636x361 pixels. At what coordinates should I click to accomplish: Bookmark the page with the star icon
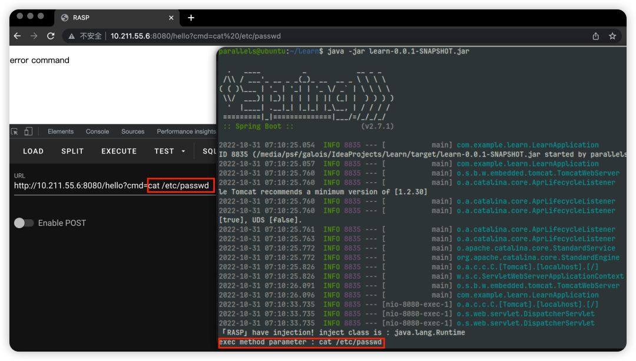coord(612,36)
